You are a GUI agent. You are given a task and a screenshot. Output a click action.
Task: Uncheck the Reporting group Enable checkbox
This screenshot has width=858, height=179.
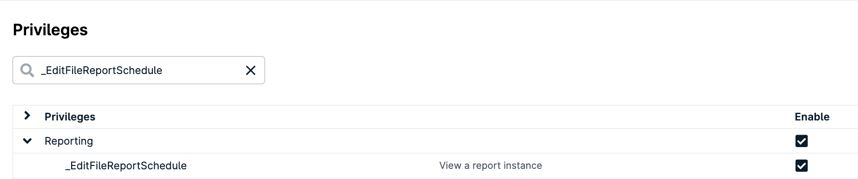pos(801,141)
